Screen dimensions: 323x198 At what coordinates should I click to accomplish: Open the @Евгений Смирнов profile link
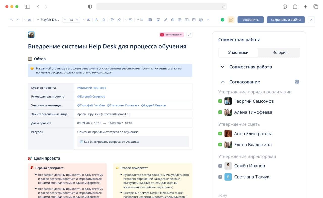91,96
